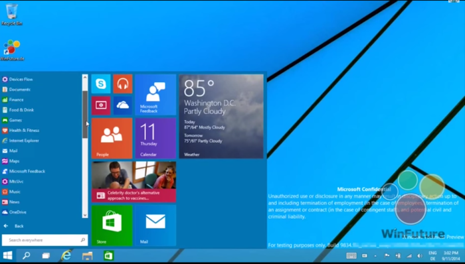Show hidden tray icons arrow
465x264 pixels.
click(x=375, y=256)
